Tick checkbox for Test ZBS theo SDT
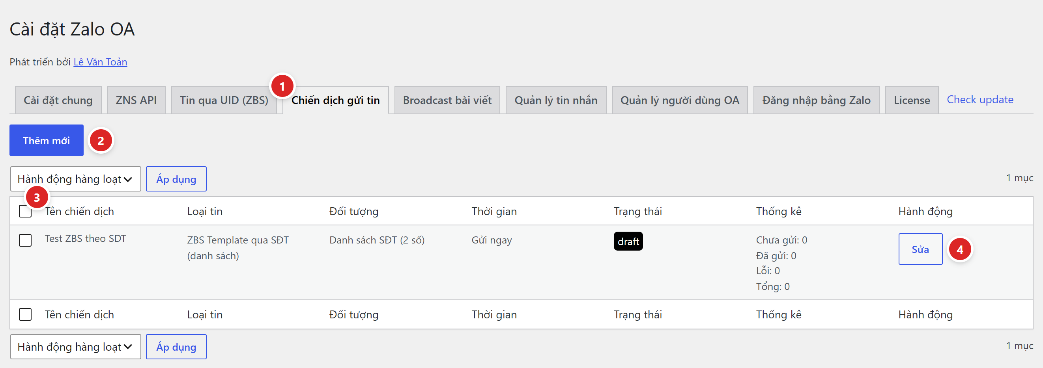The height and width of the screenshot is (368, 1043). point(25,240)
